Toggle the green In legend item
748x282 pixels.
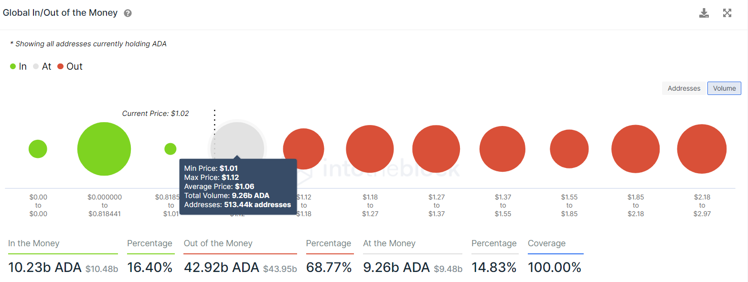[x=18, y=66]
